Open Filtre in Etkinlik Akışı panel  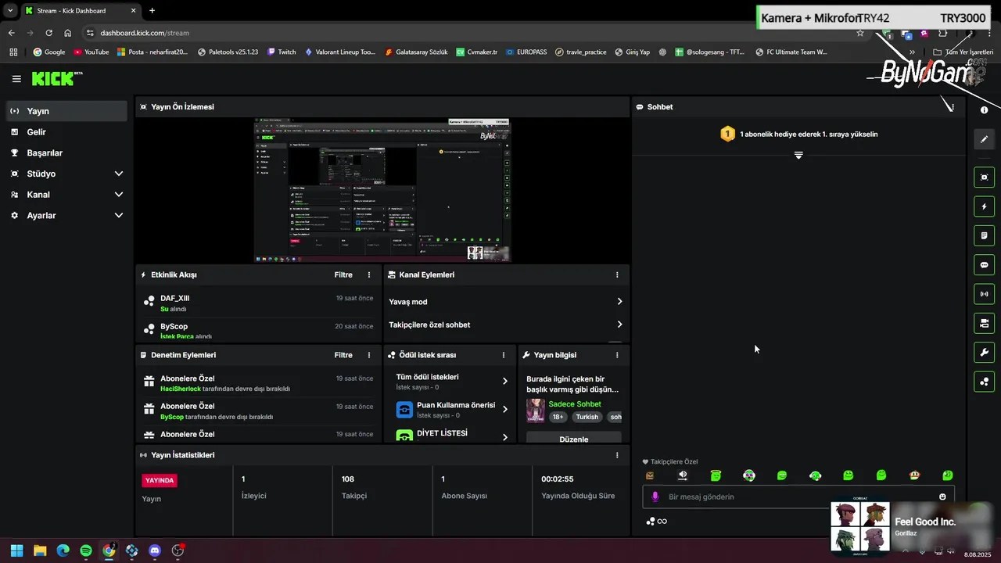coord(343,275)
